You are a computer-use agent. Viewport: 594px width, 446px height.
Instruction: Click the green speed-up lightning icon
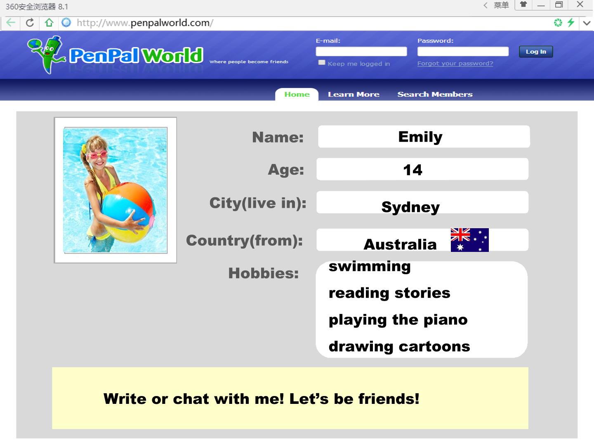[x=571, y=23]
